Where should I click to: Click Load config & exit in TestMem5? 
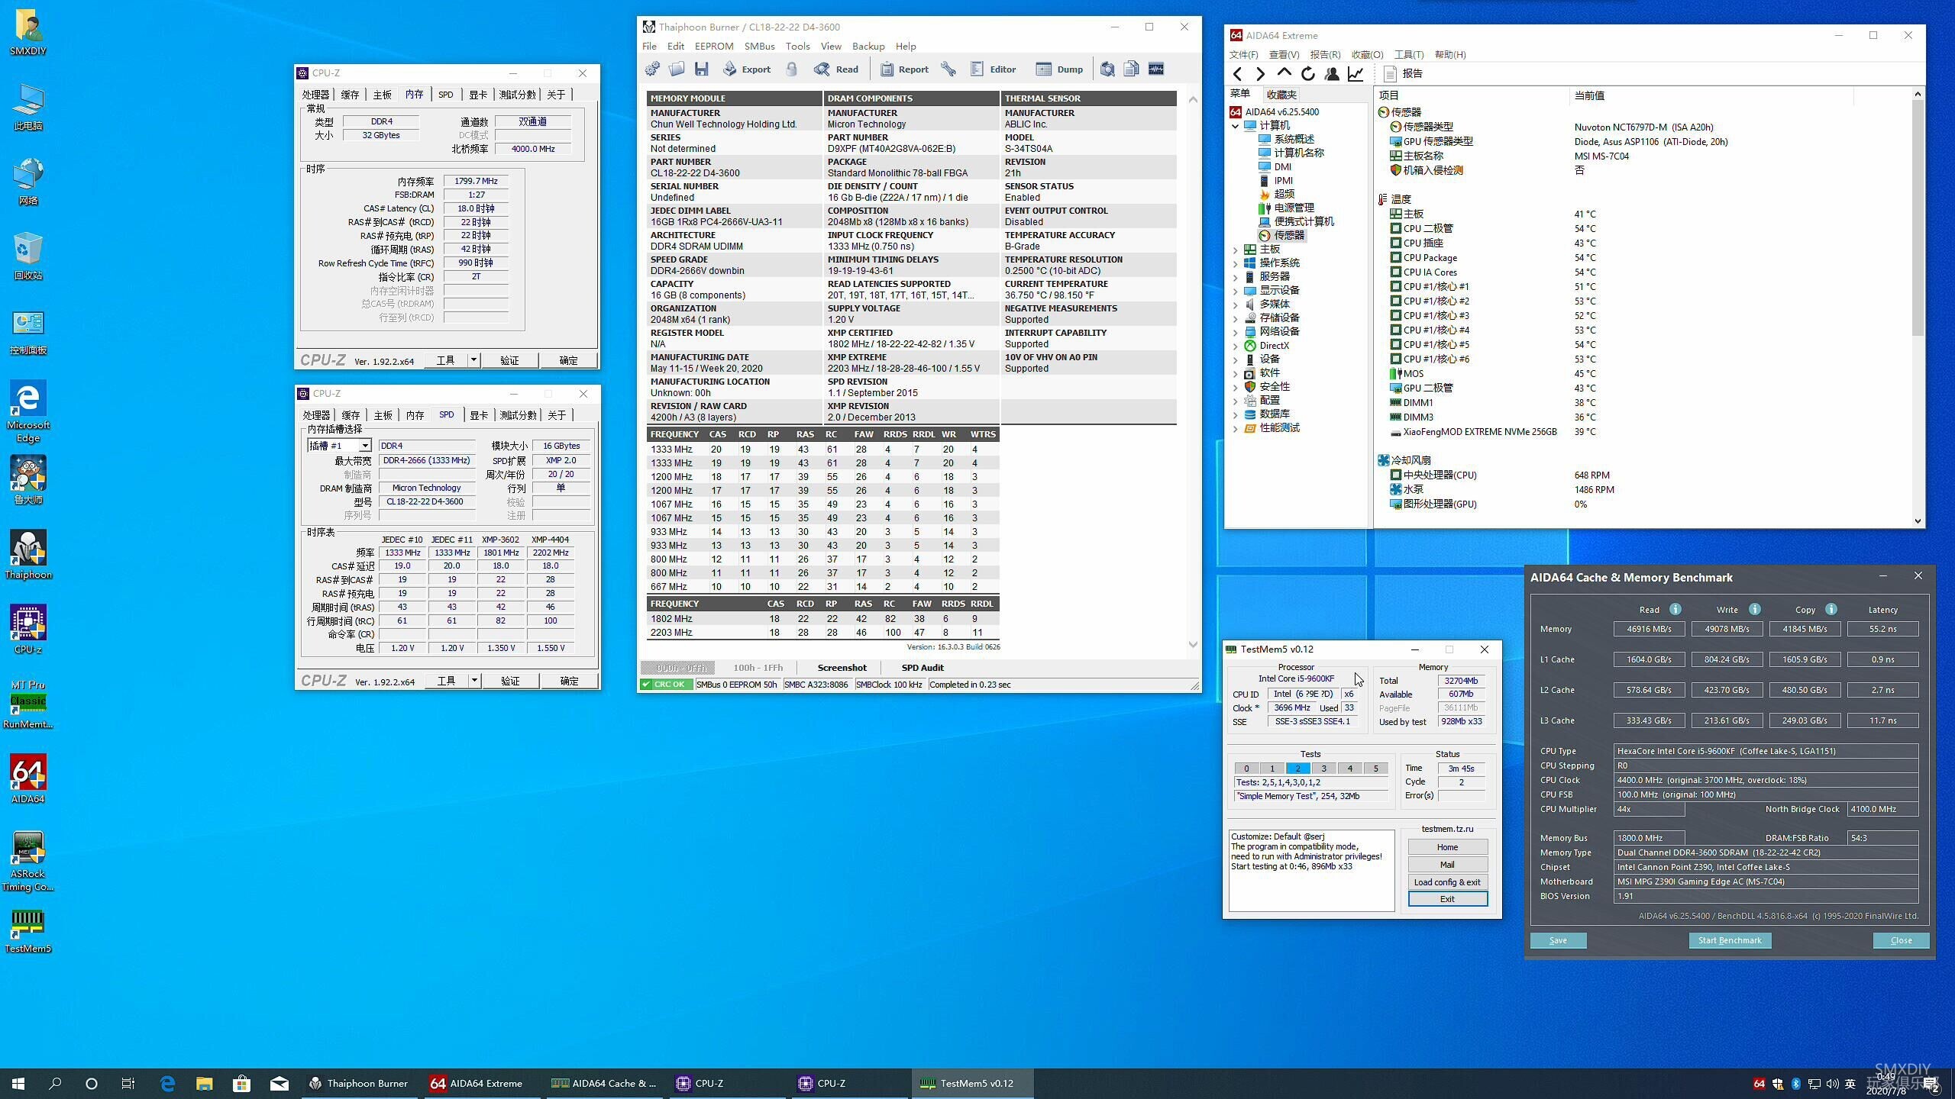1447,882
